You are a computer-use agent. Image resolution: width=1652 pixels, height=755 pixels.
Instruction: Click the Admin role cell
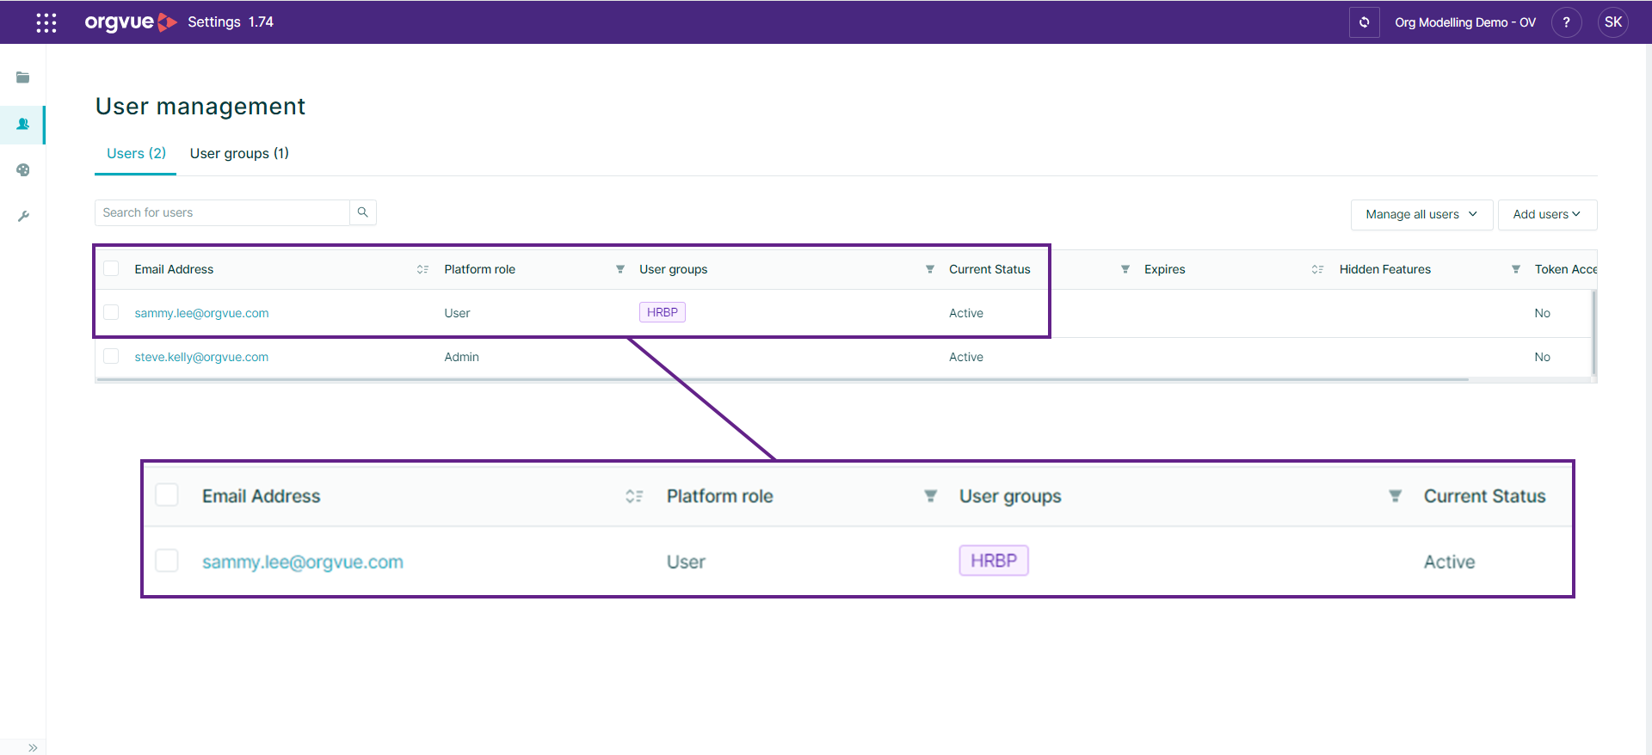pos(461,357)
